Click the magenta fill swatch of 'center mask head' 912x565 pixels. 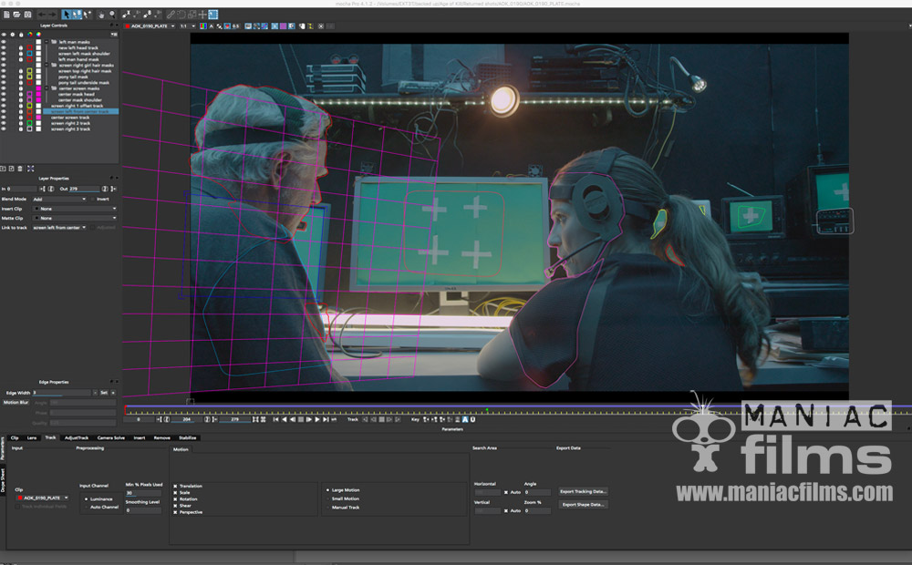[x=38, y=94]
